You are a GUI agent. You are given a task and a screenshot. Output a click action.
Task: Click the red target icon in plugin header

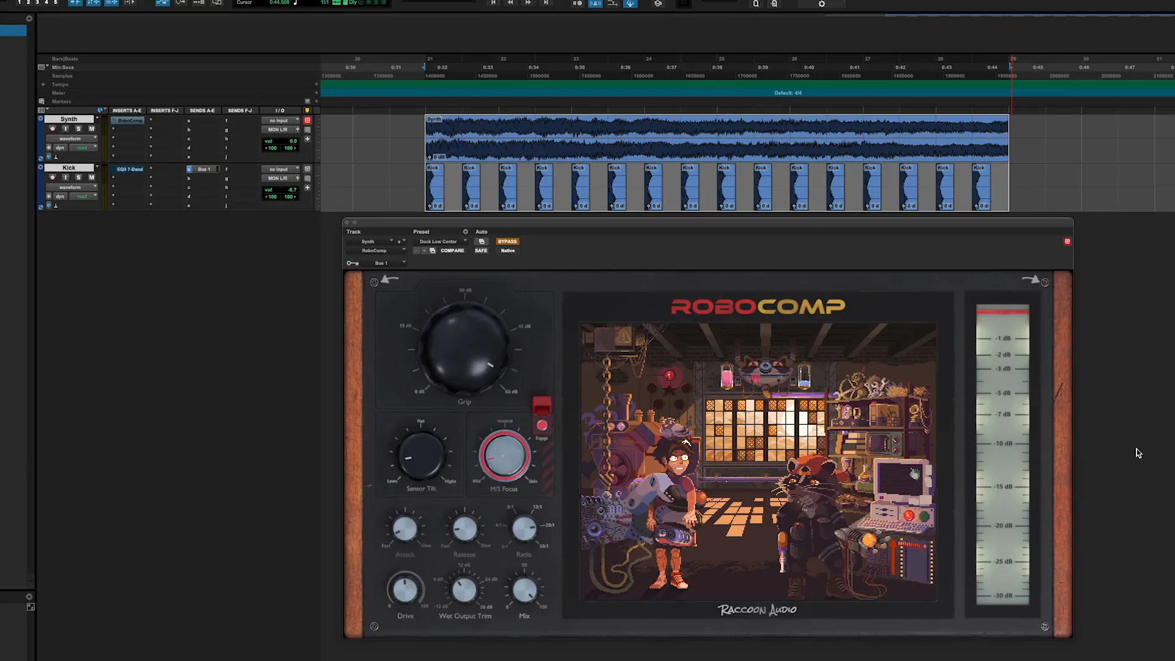coord(1067,242)
